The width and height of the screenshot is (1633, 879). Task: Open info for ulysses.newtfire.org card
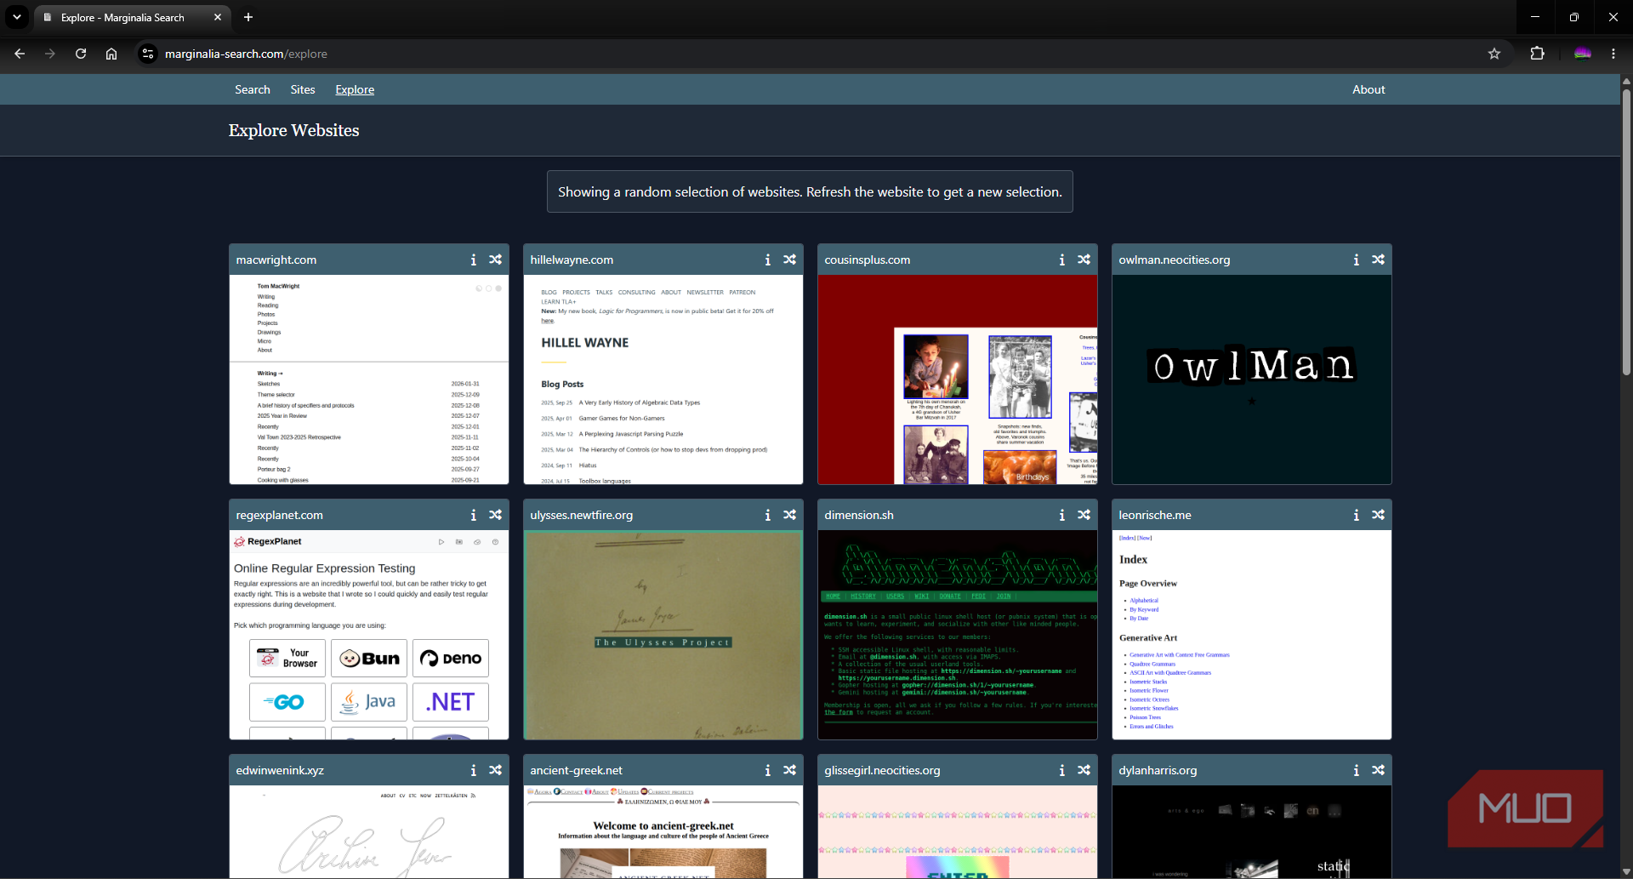(768, 515)
